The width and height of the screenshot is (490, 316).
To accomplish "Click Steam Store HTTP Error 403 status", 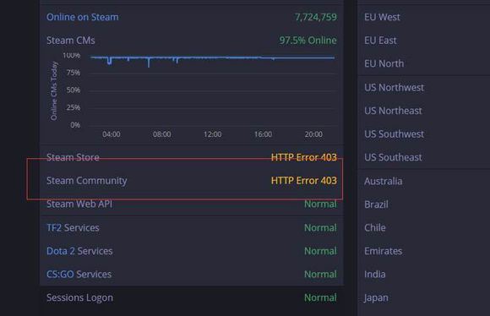I will tap(304, 157).
